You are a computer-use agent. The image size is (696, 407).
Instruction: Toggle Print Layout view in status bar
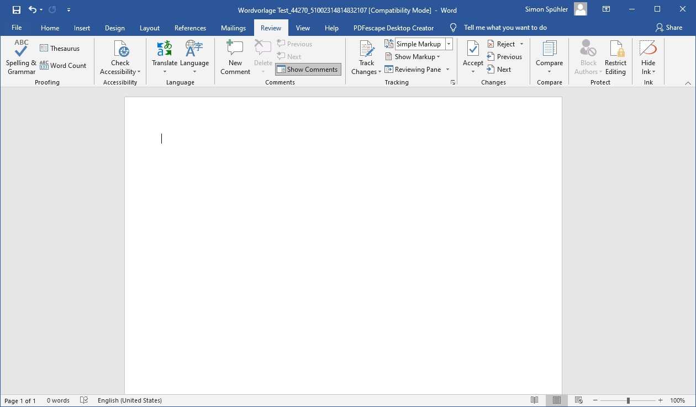click(x=556, y=400)
